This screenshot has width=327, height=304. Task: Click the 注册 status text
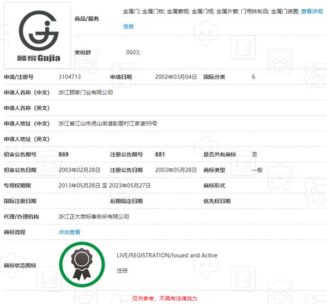point(122,271)
